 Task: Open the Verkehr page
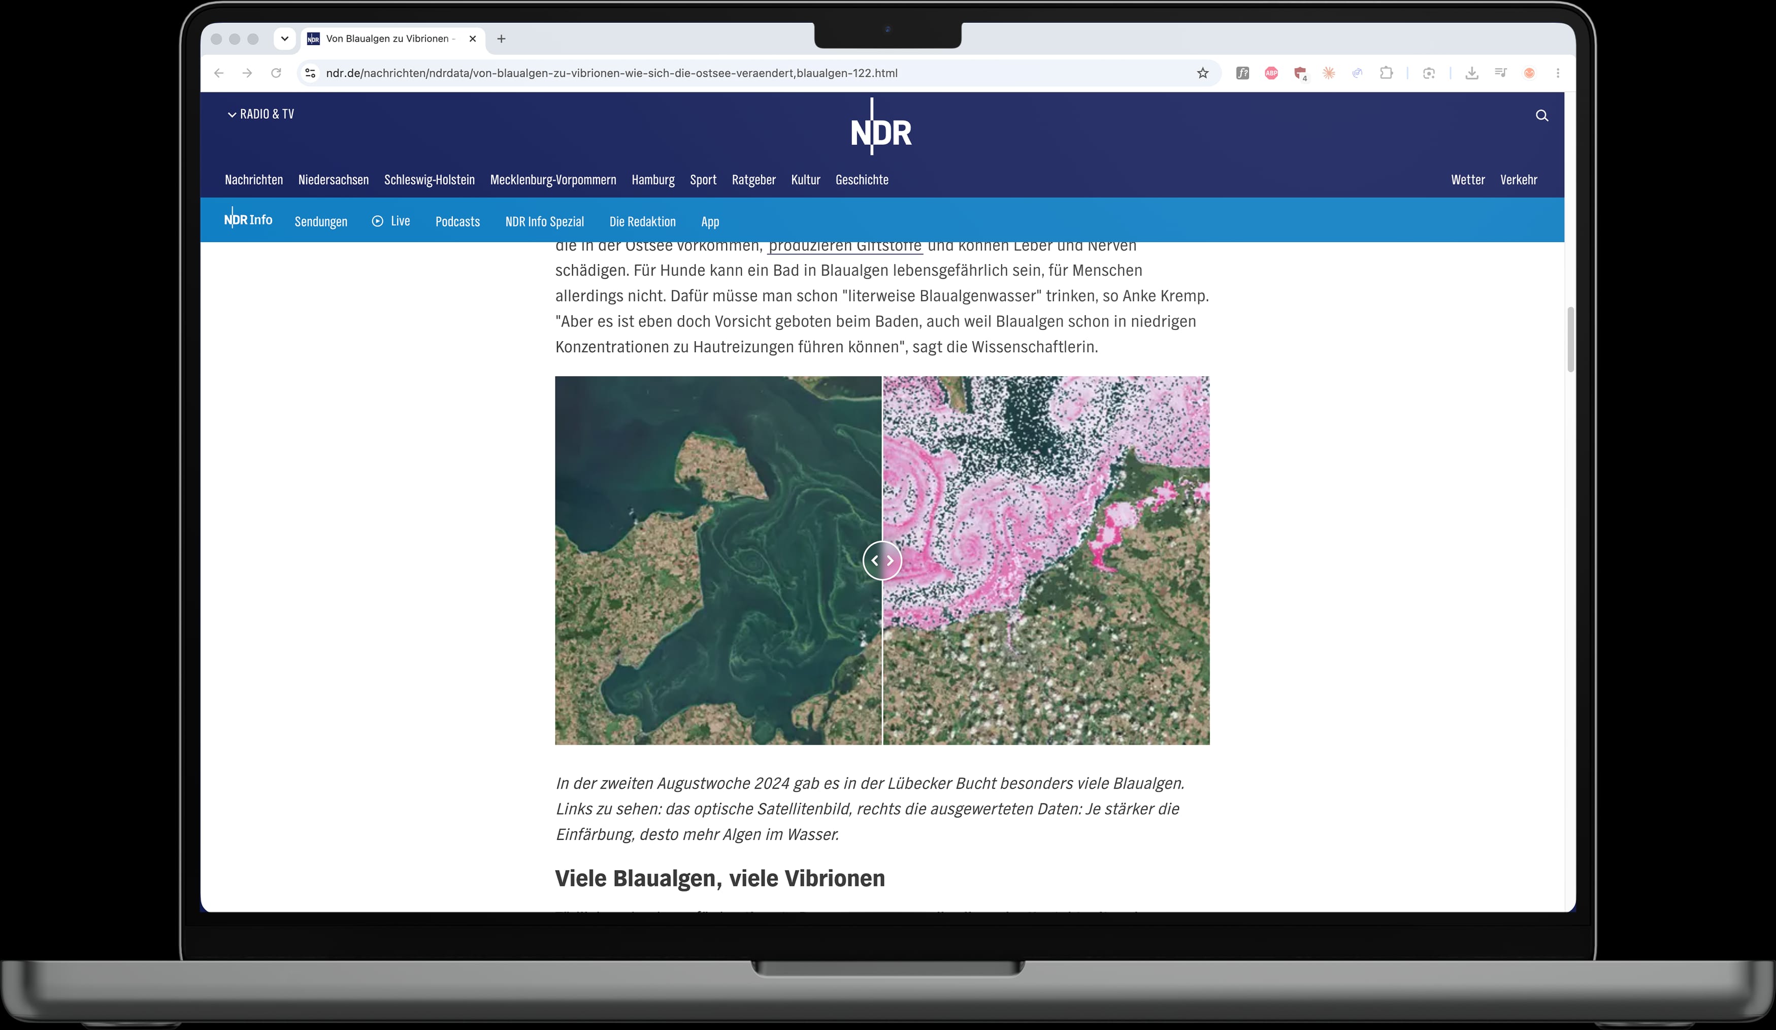tap(1519, 180)
